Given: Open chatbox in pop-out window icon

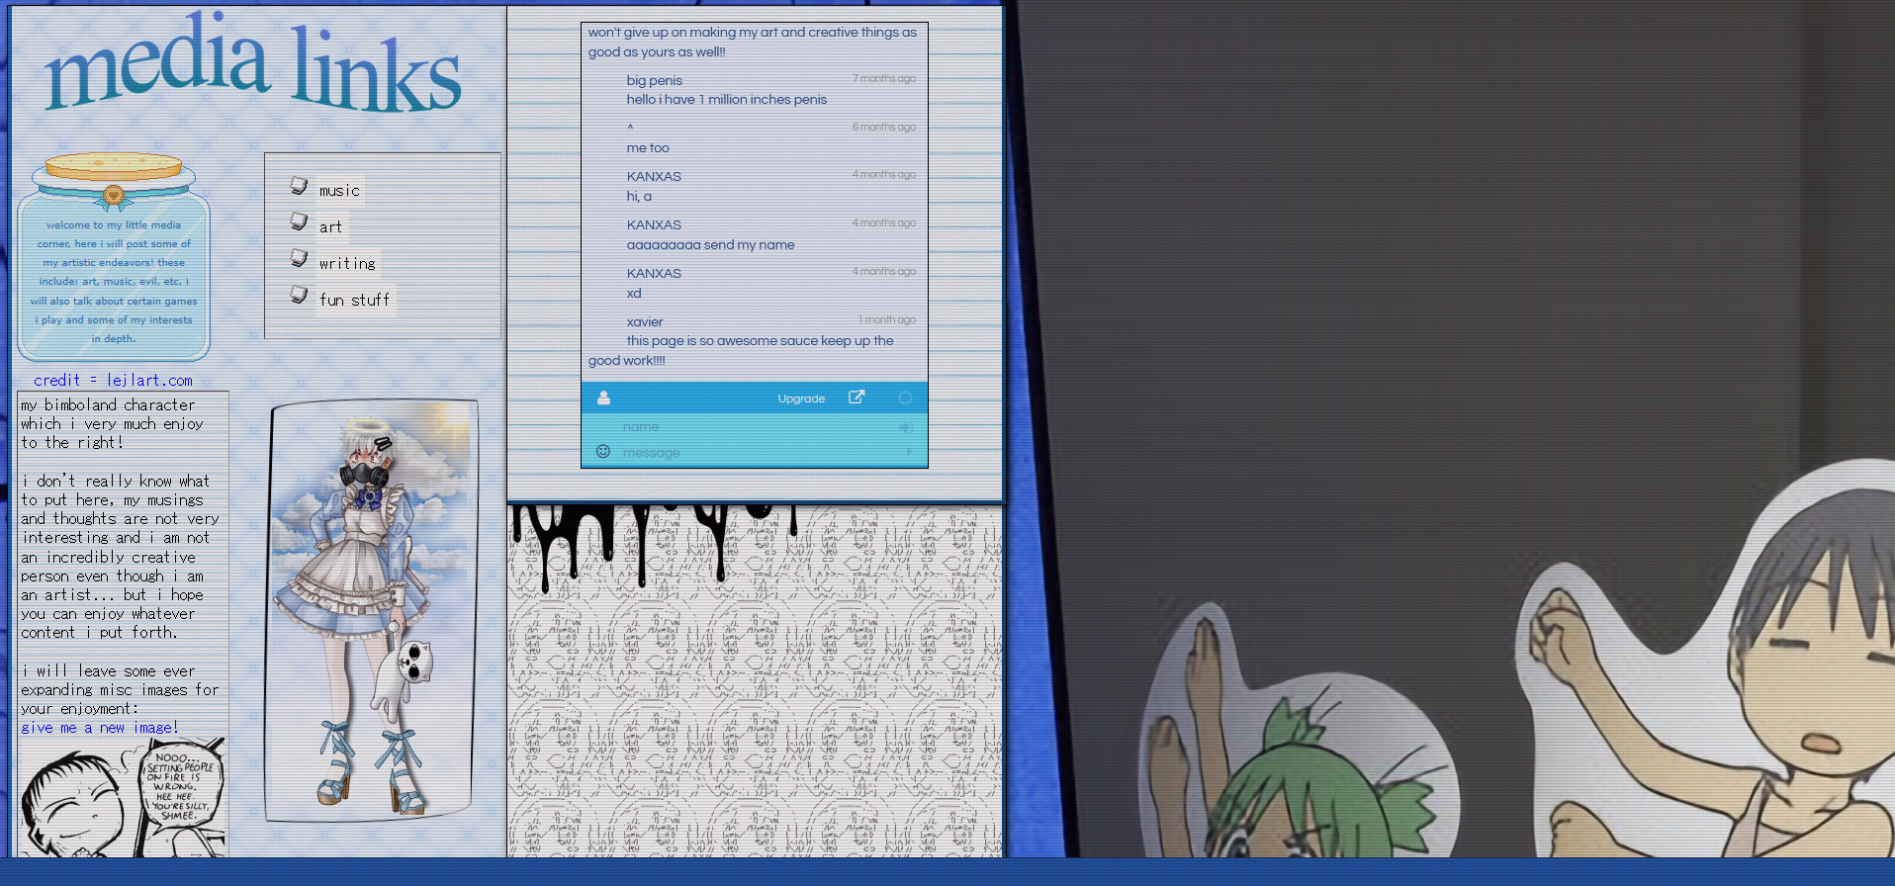Looking at the screenshot, I should click(857, 398).
